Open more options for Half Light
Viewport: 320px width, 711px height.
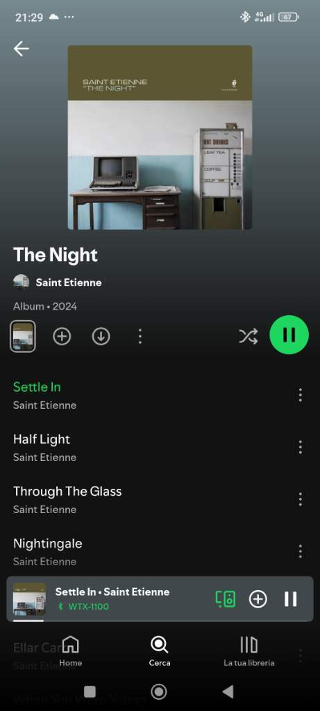pyautogui.click(x=300, y=447)
